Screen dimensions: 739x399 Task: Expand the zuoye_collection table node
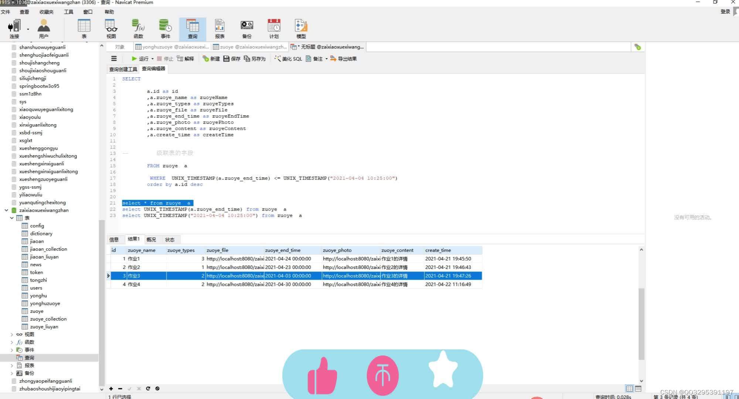point(48,318)
